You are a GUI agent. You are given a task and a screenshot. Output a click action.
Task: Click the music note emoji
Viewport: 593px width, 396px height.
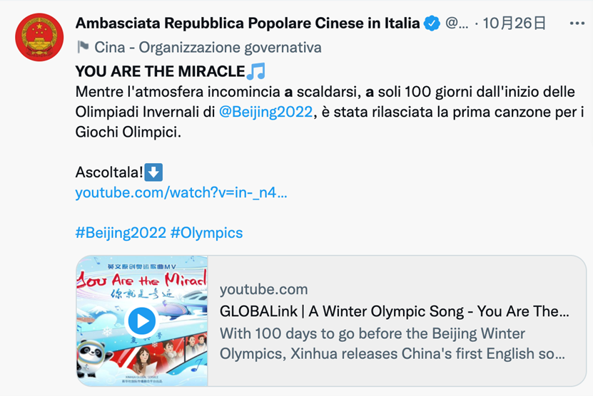pos(255,71)
